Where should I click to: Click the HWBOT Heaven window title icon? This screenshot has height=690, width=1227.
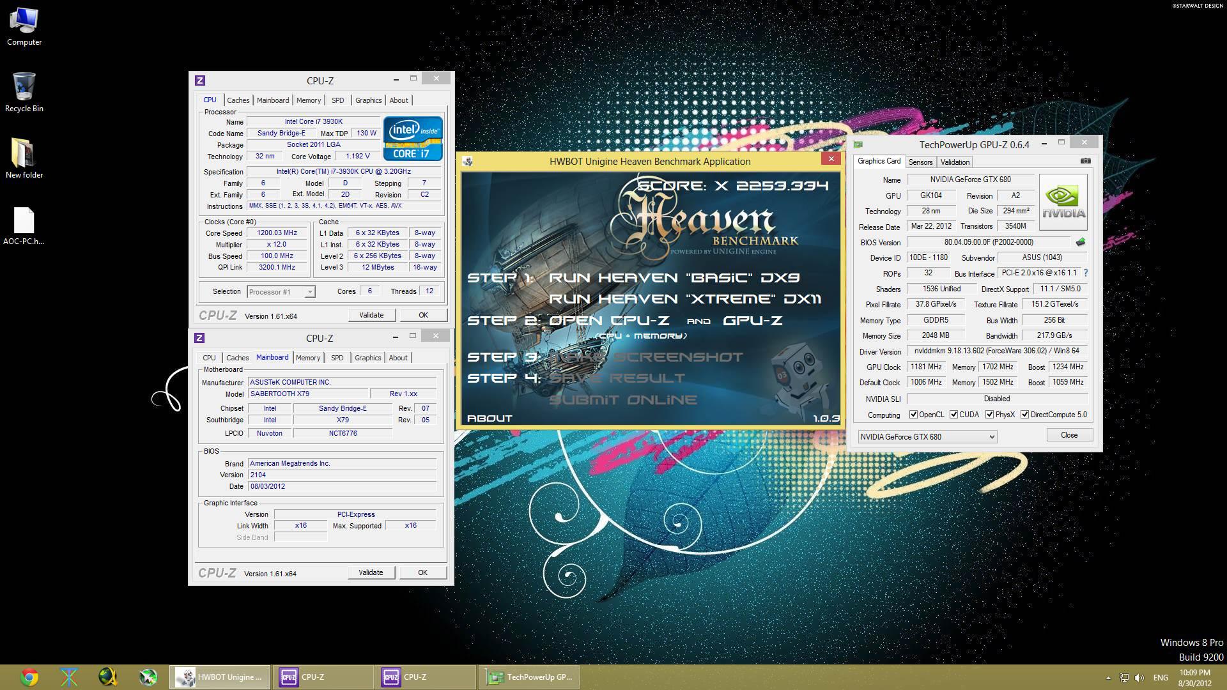(468, 162)
